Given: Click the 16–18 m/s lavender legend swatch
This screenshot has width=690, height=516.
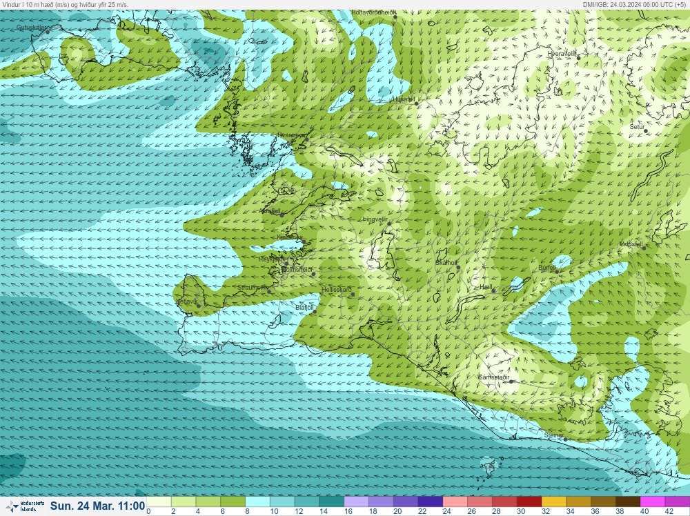Looking at the screenshot, I should click(x=357, y=502).
